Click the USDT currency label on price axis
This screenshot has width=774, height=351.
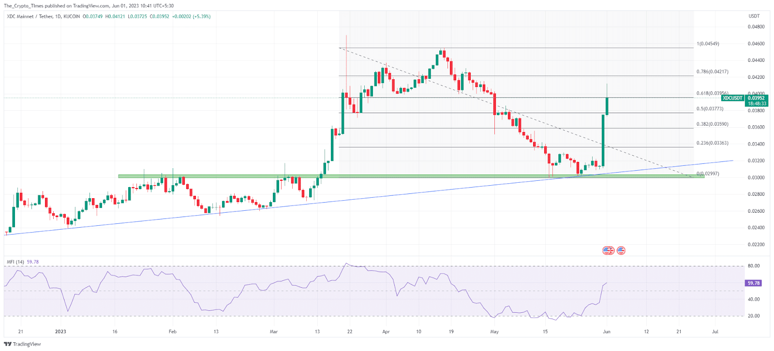coord(754,16)
